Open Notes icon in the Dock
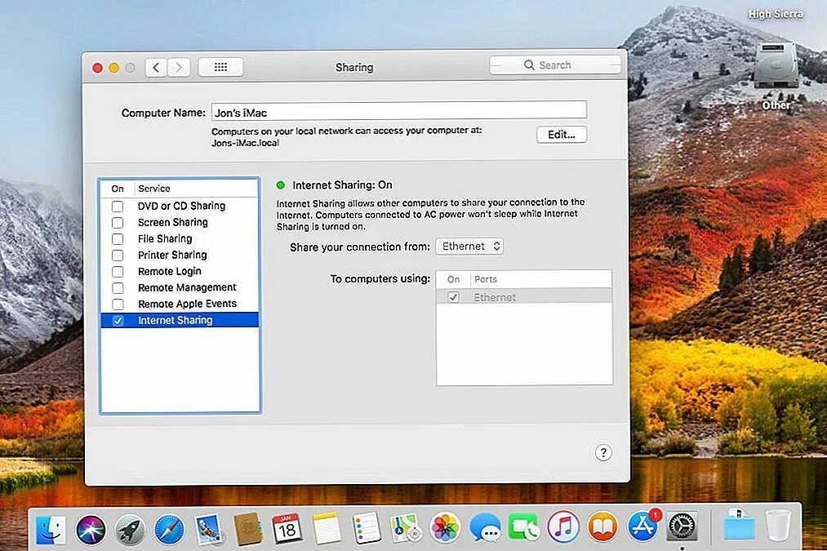The image size is (827, 551). click(x=327, y=528)
